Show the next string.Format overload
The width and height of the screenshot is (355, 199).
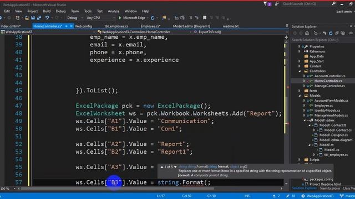coord(175,167)
